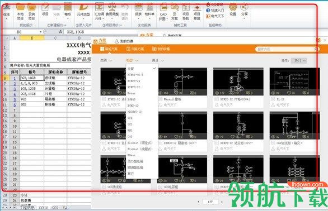Click the 项目 new project icon
The height and width of the screenshot is (211, 328).
coord(45,7)
